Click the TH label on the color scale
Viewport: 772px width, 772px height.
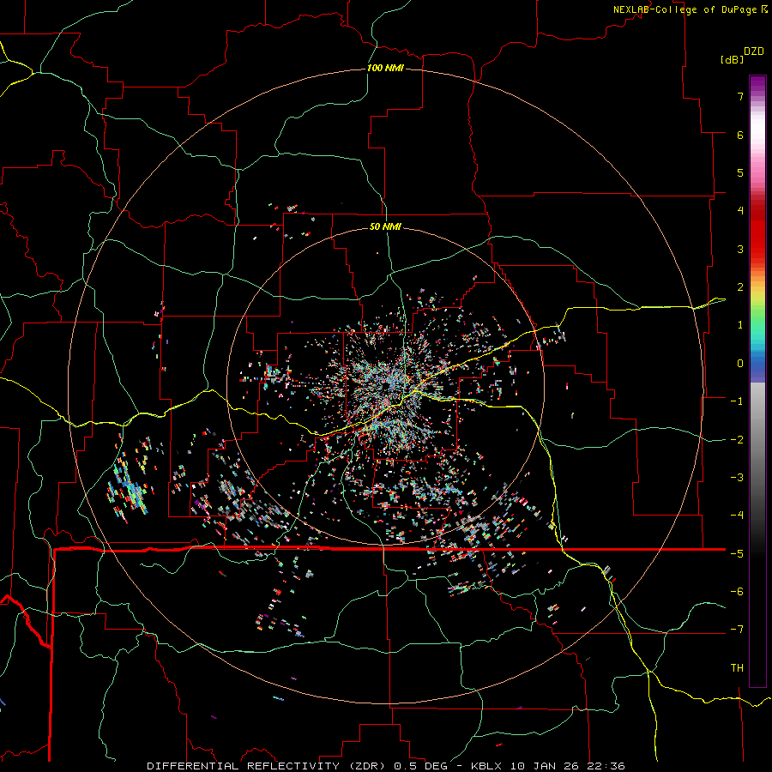(737, 668)
